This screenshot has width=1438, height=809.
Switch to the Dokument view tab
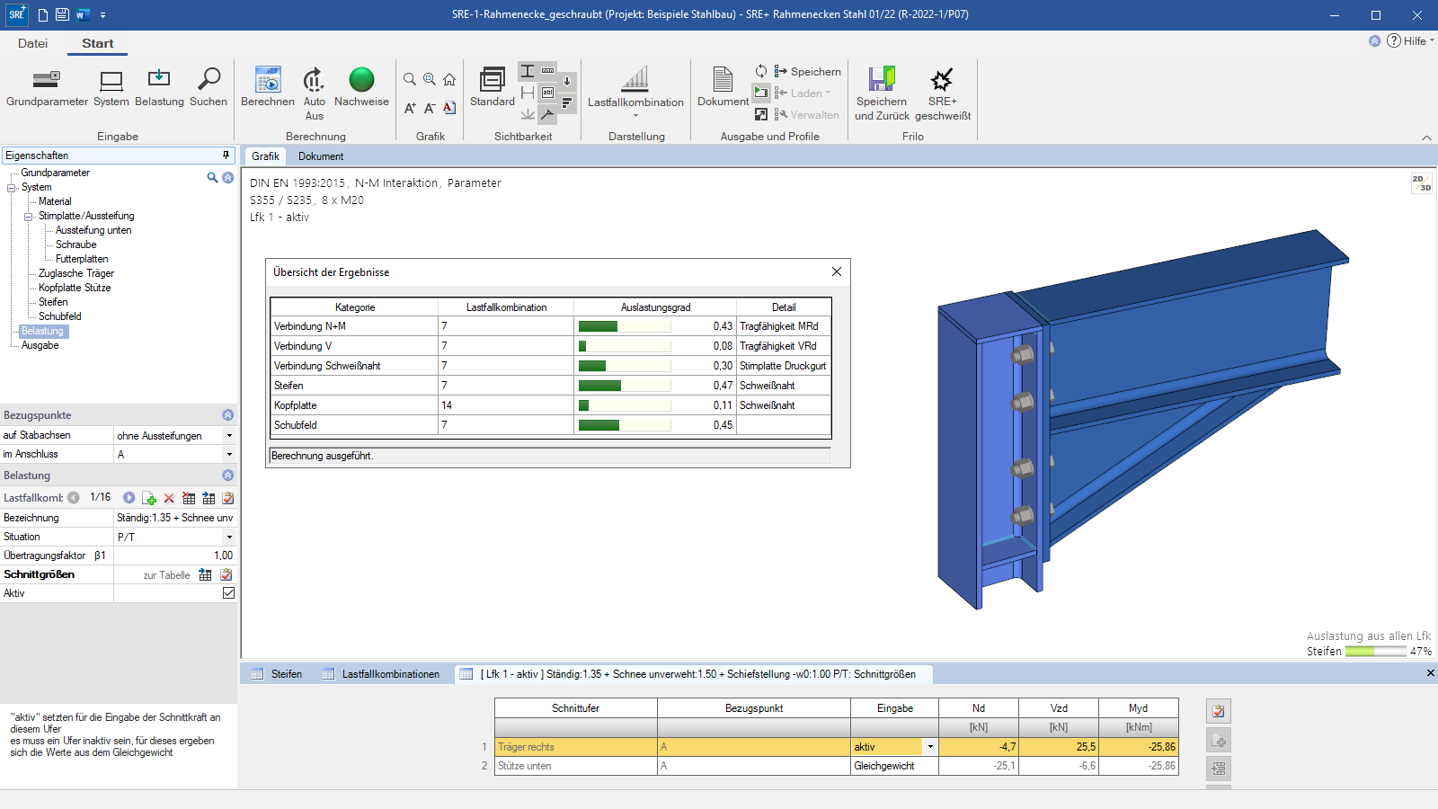click(x=321, y=156)
